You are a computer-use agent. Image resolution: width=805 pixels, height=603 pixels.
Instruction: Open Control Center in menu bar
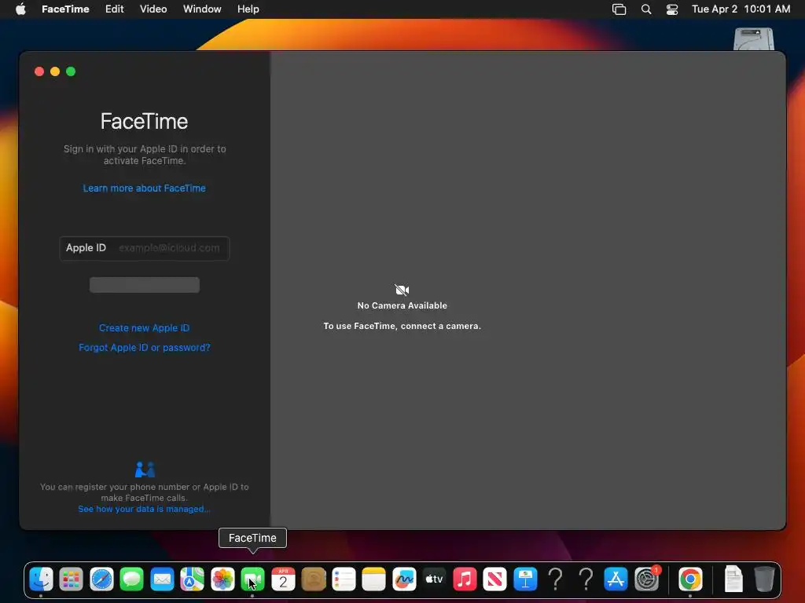click(x=672, y=9)
